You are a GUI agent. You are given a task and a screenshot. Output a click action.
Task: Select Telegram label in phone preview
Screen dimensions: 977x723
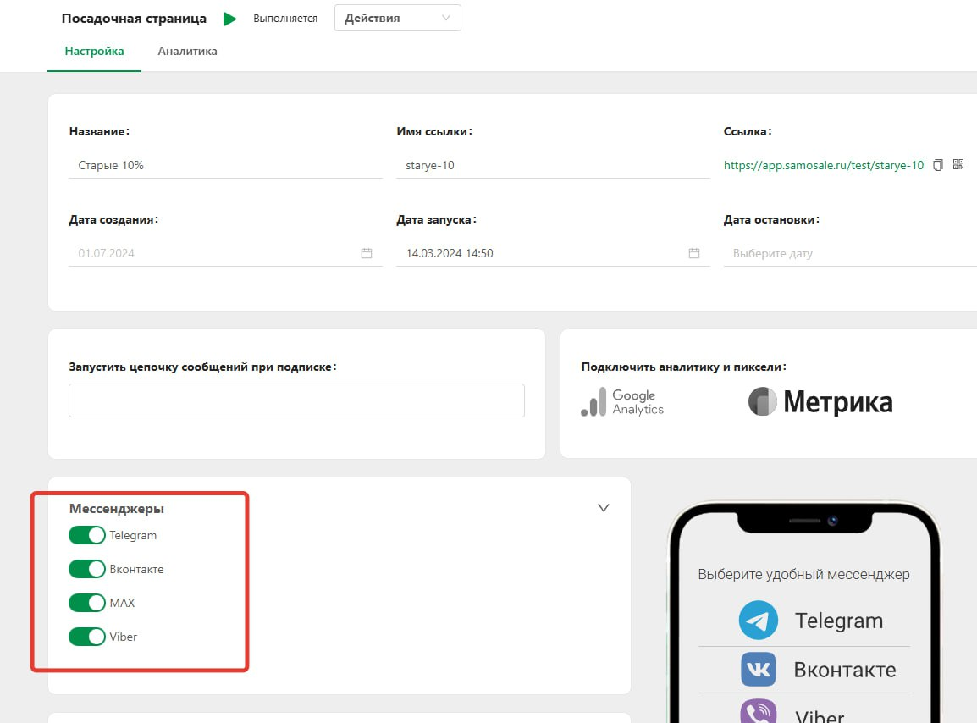pyautogui.click(x=839, y=621)
